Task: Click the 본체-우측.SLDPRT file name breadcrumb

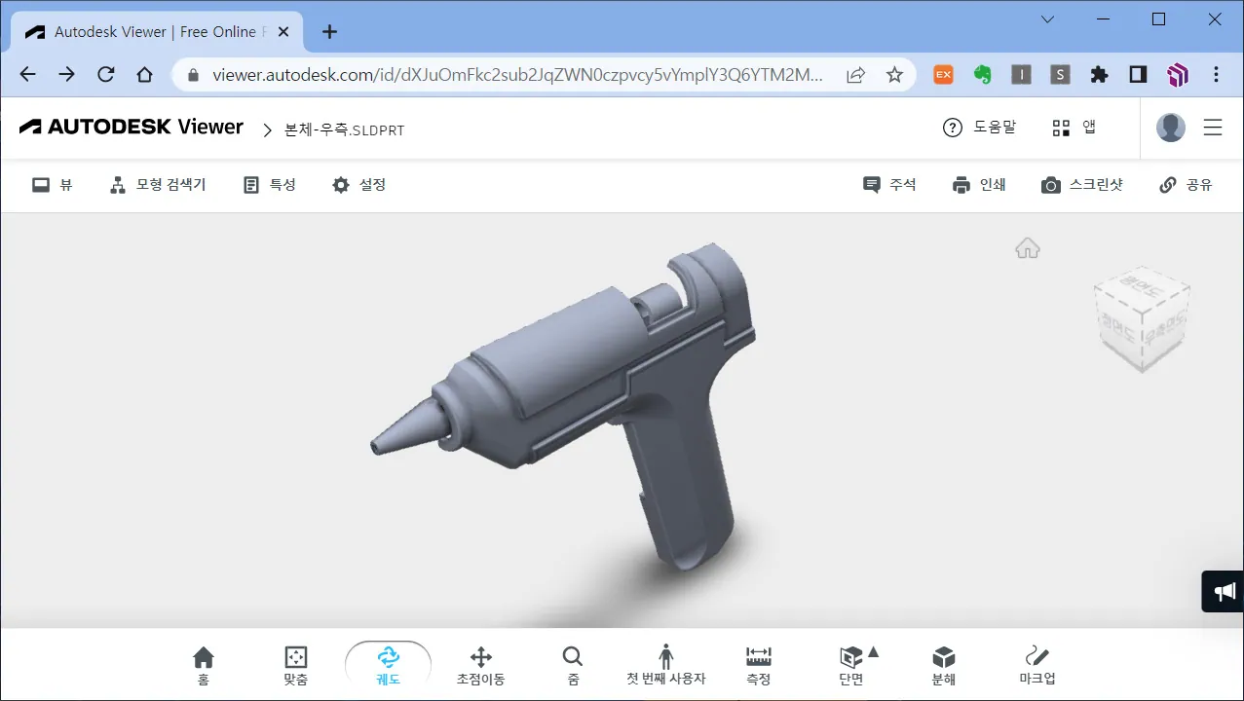Action: click(344, 129)
